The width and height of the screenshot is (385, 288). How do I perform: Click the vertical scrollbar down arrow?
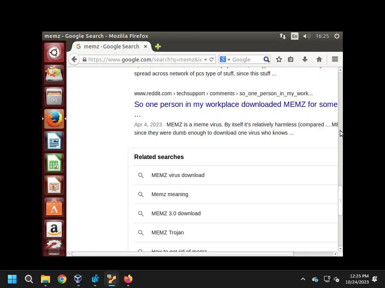[340, 249]
